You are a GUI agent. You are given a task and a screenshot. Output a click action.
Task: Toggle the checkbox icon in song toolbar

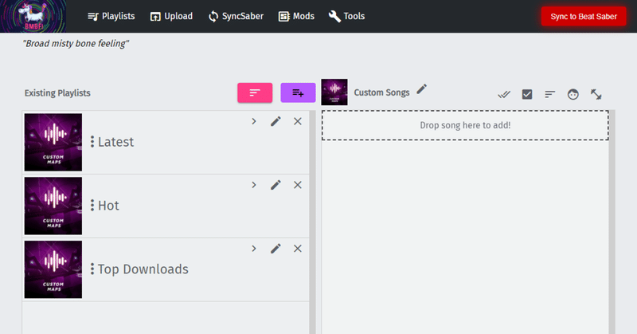click(x=527, y=94)
